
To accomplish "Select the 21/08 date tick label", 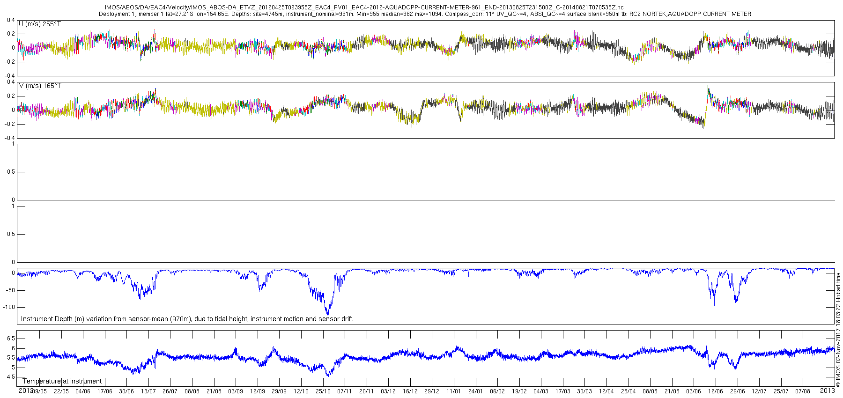I will (x=214, y=391).
